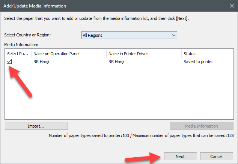The height and width of the screenshot is (164, 238).
Task: Click the chevron arrow beside All Regions
Action: click(173, 35)
